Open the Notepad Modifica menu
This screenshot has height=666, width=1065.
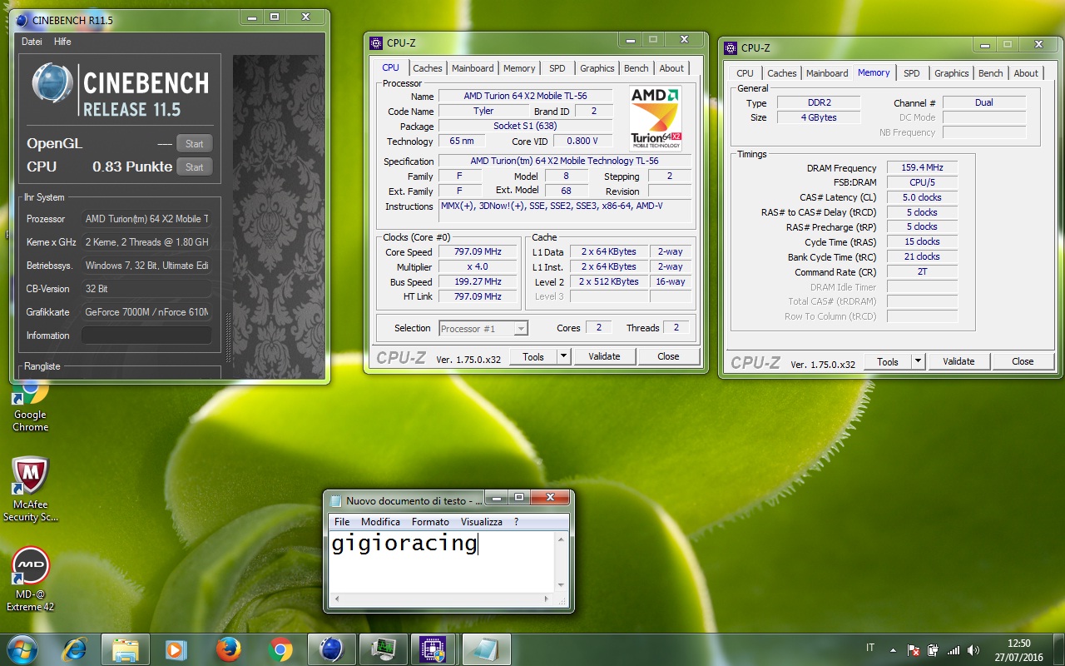[381, 522]
